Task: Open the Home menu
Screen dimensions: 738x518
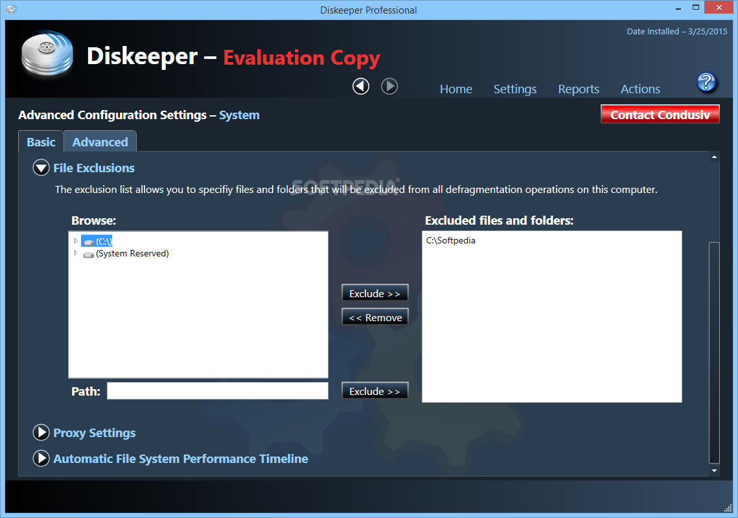Action: pyautogui.click(x=455, y=89)
